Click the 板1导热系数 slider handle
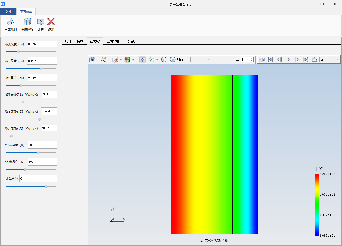 [x=23, y=102]
